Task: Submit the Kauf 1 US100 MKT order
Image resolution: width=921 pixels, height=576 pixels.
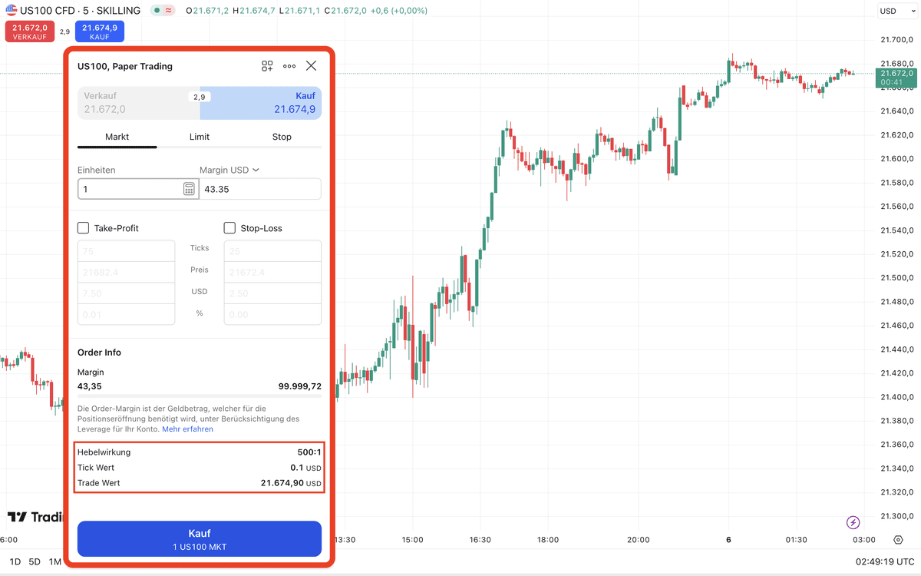Action: [200, 539]
